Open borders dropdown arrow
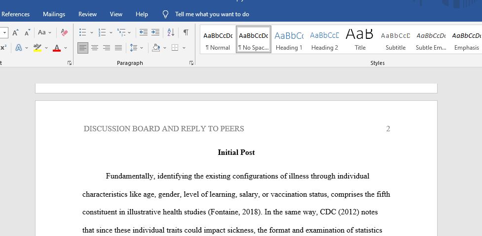The image size is (482, 236). pos(184,48)
